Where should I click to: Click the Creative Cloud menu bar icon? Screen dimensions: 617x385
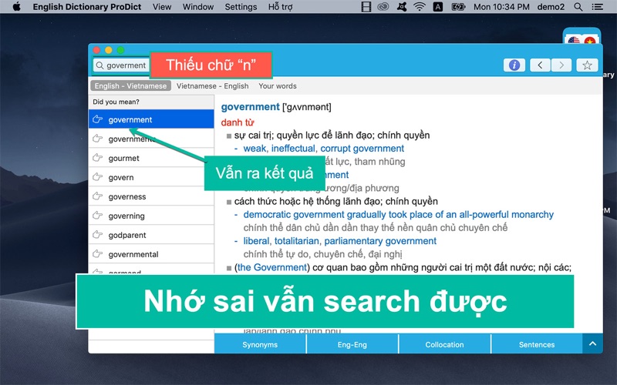383,7
